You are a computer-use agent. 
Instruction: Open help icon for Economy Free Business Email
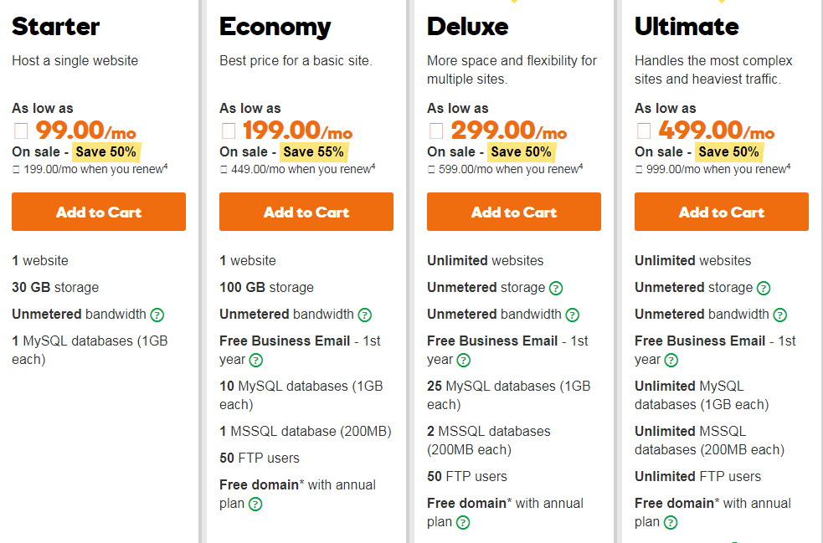256,361
